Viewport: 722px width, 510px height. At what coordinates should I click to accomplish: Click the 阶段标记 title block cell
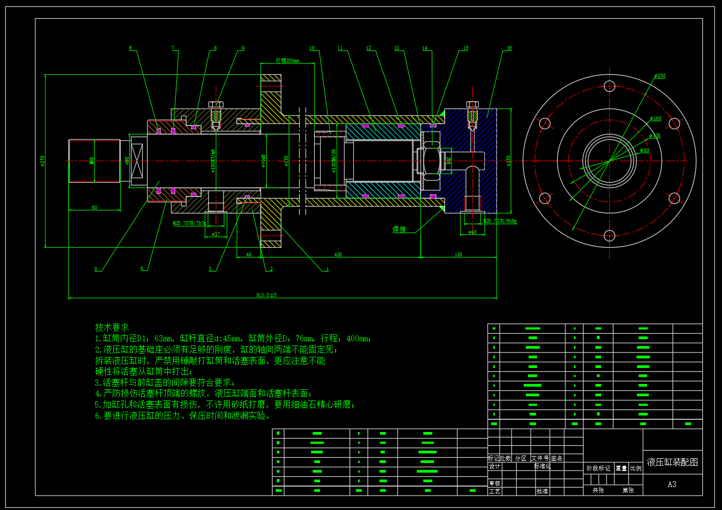(599, 468)
